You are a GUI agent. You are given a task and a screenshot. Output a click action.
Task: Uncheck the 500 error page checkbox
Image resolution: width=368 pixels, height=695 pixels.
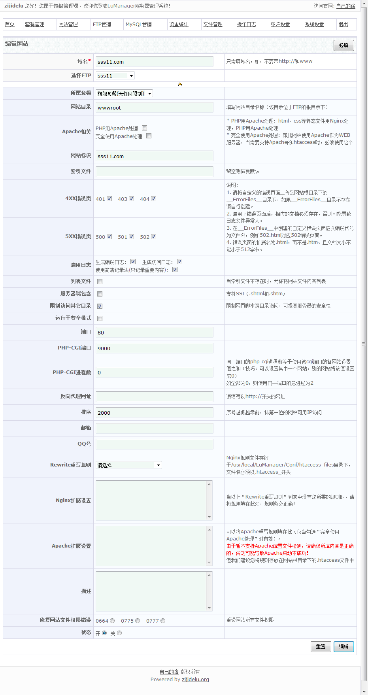click(x=109, y=237)
